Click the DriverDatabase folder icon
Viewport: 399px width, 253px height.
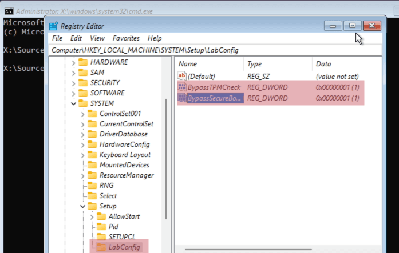[x=92, y=134]
